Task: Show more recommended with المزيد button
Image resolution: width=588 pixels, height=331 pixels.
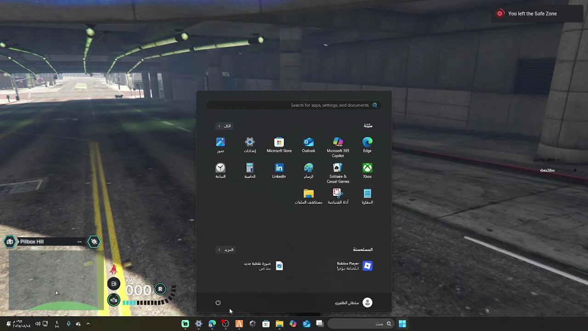Action: click(226, 250)
